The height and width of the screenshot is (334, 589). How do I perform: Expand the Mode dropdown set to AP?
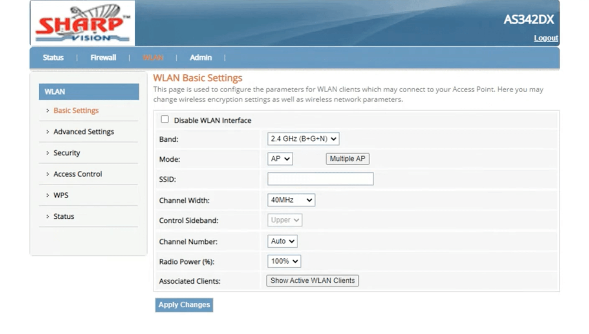[x=280, y=159]
